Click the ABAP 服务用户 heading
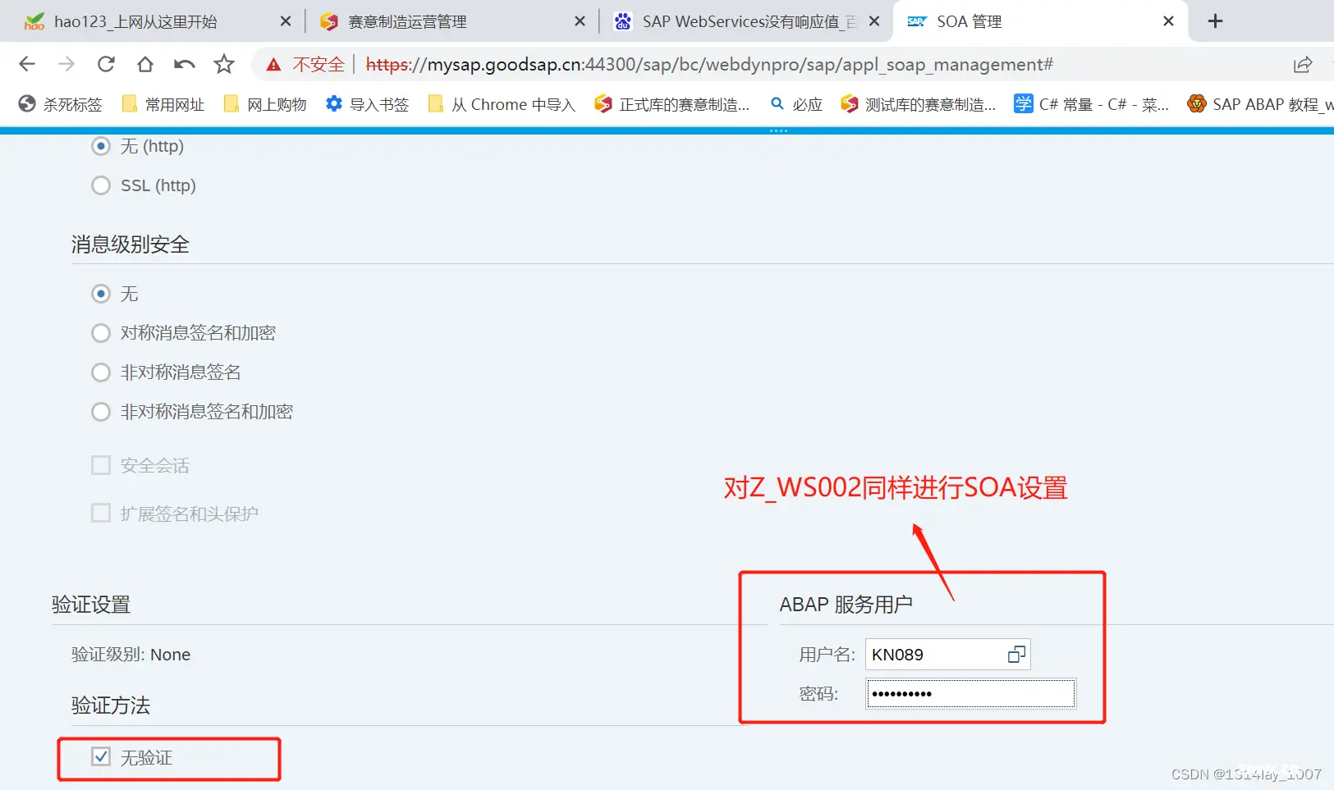The width and height of the screenshot is (1334, 790). point(846,605)
